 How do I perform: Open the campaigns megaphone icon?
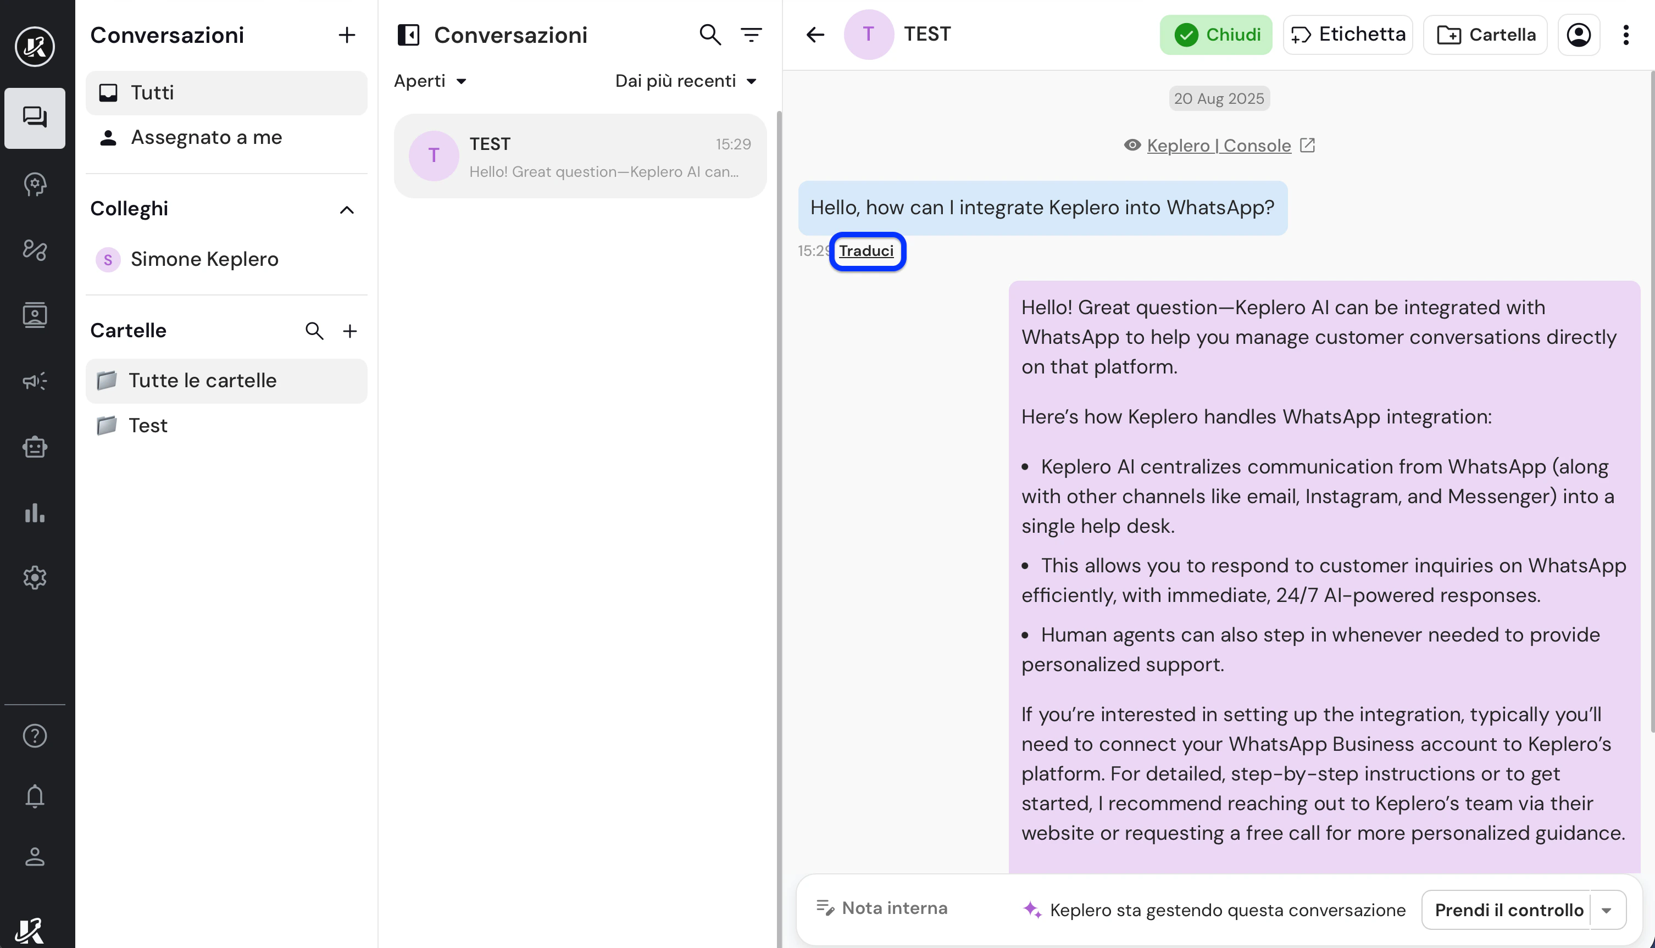coord(35,381)
